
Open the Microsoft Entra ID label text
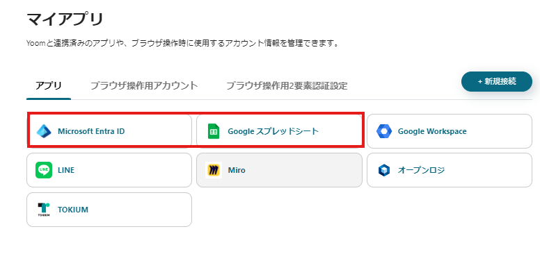(x=91, y=131)
